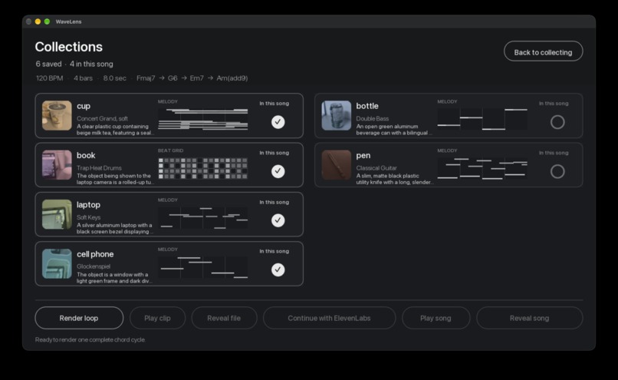This screenshot has width=618, height=380.
Task: Add pen to this song
Action: [557, 171]
